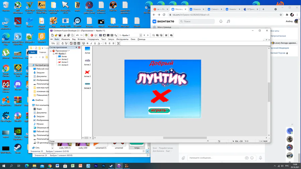The width and height of the screenshot is (301, 169).
Task: Open the '1 - Фрейм 1' frame dropdown
Action: pos(141,35)
